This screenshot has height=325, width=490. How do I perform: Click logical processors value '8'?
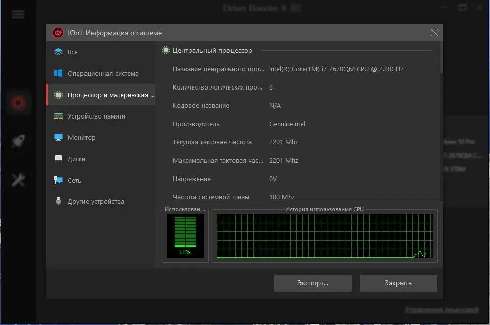click(x=271, y=87)
